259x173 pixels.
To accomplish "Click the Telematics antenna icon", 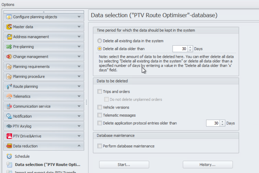I will pos(9,96).
